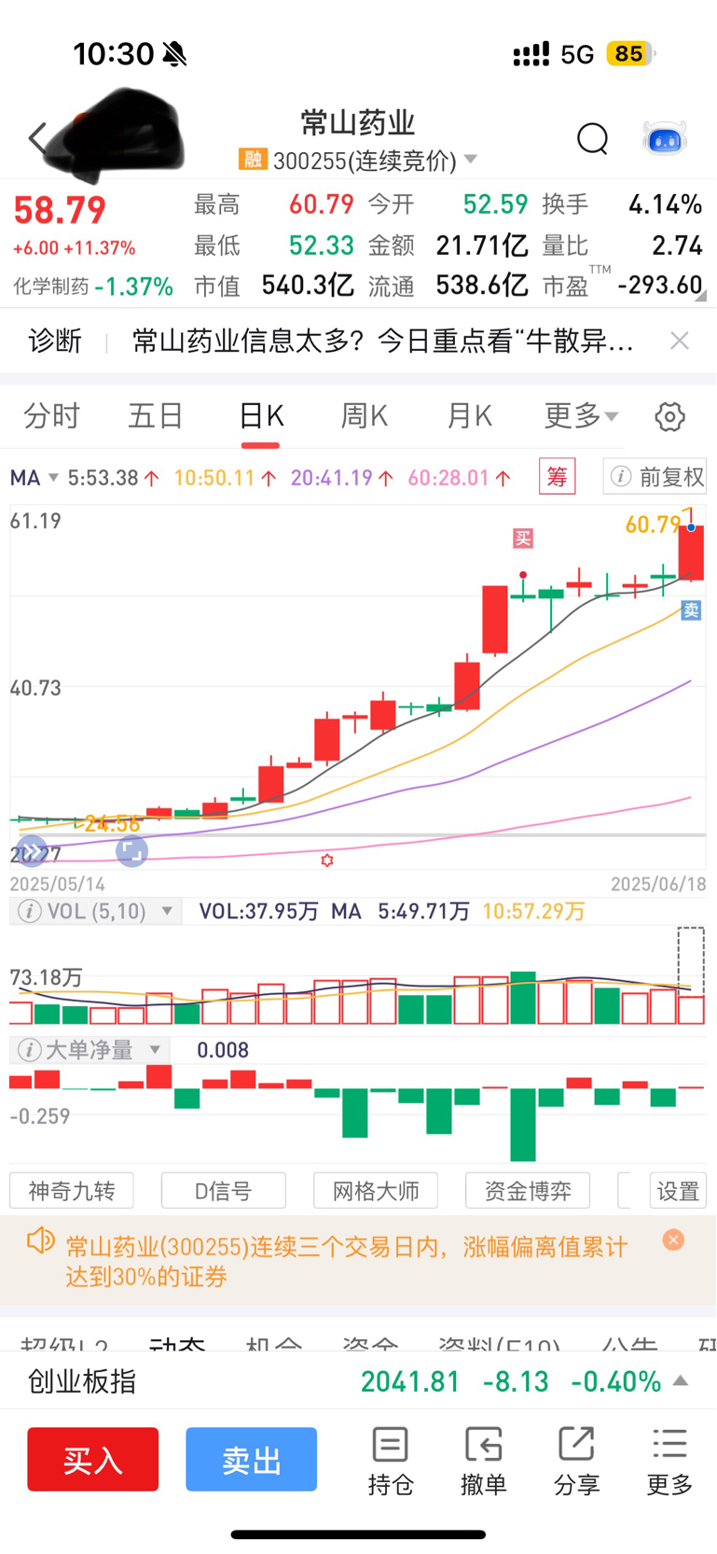Tap the red 买入 button
The height and width of the screenshot is (1554, 717).
(x=92, y=1459)
